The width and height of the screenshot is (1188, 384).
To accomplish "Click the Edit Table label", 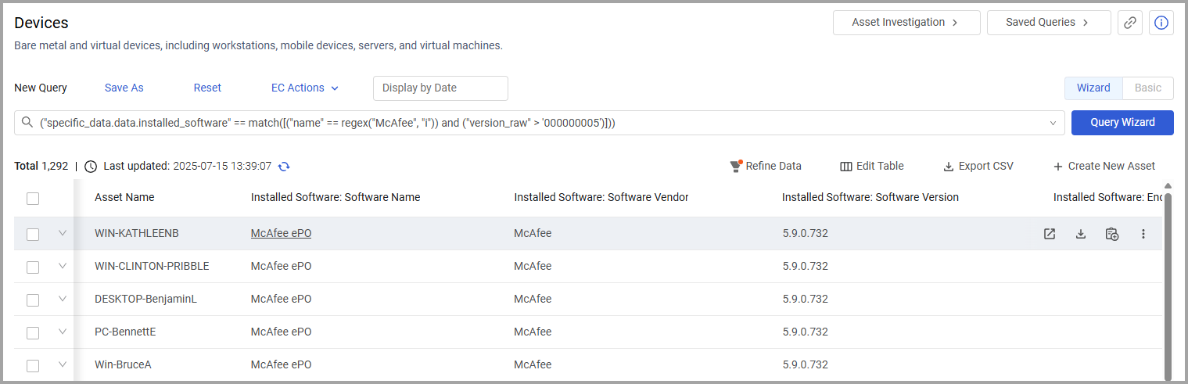I will 880,166.
